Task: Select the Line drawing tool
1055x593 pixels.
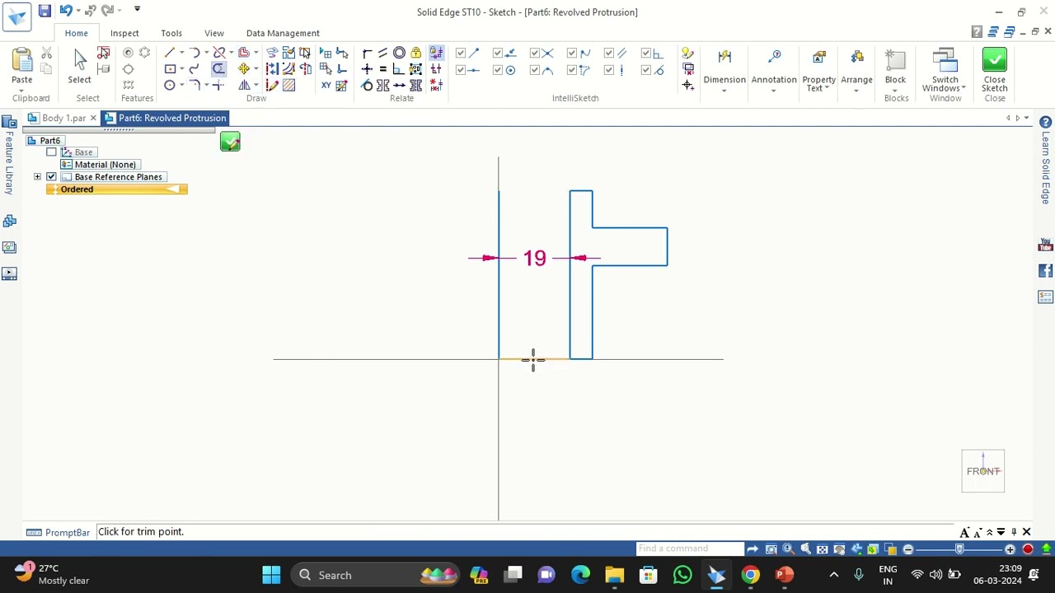Action: [170, 53]
